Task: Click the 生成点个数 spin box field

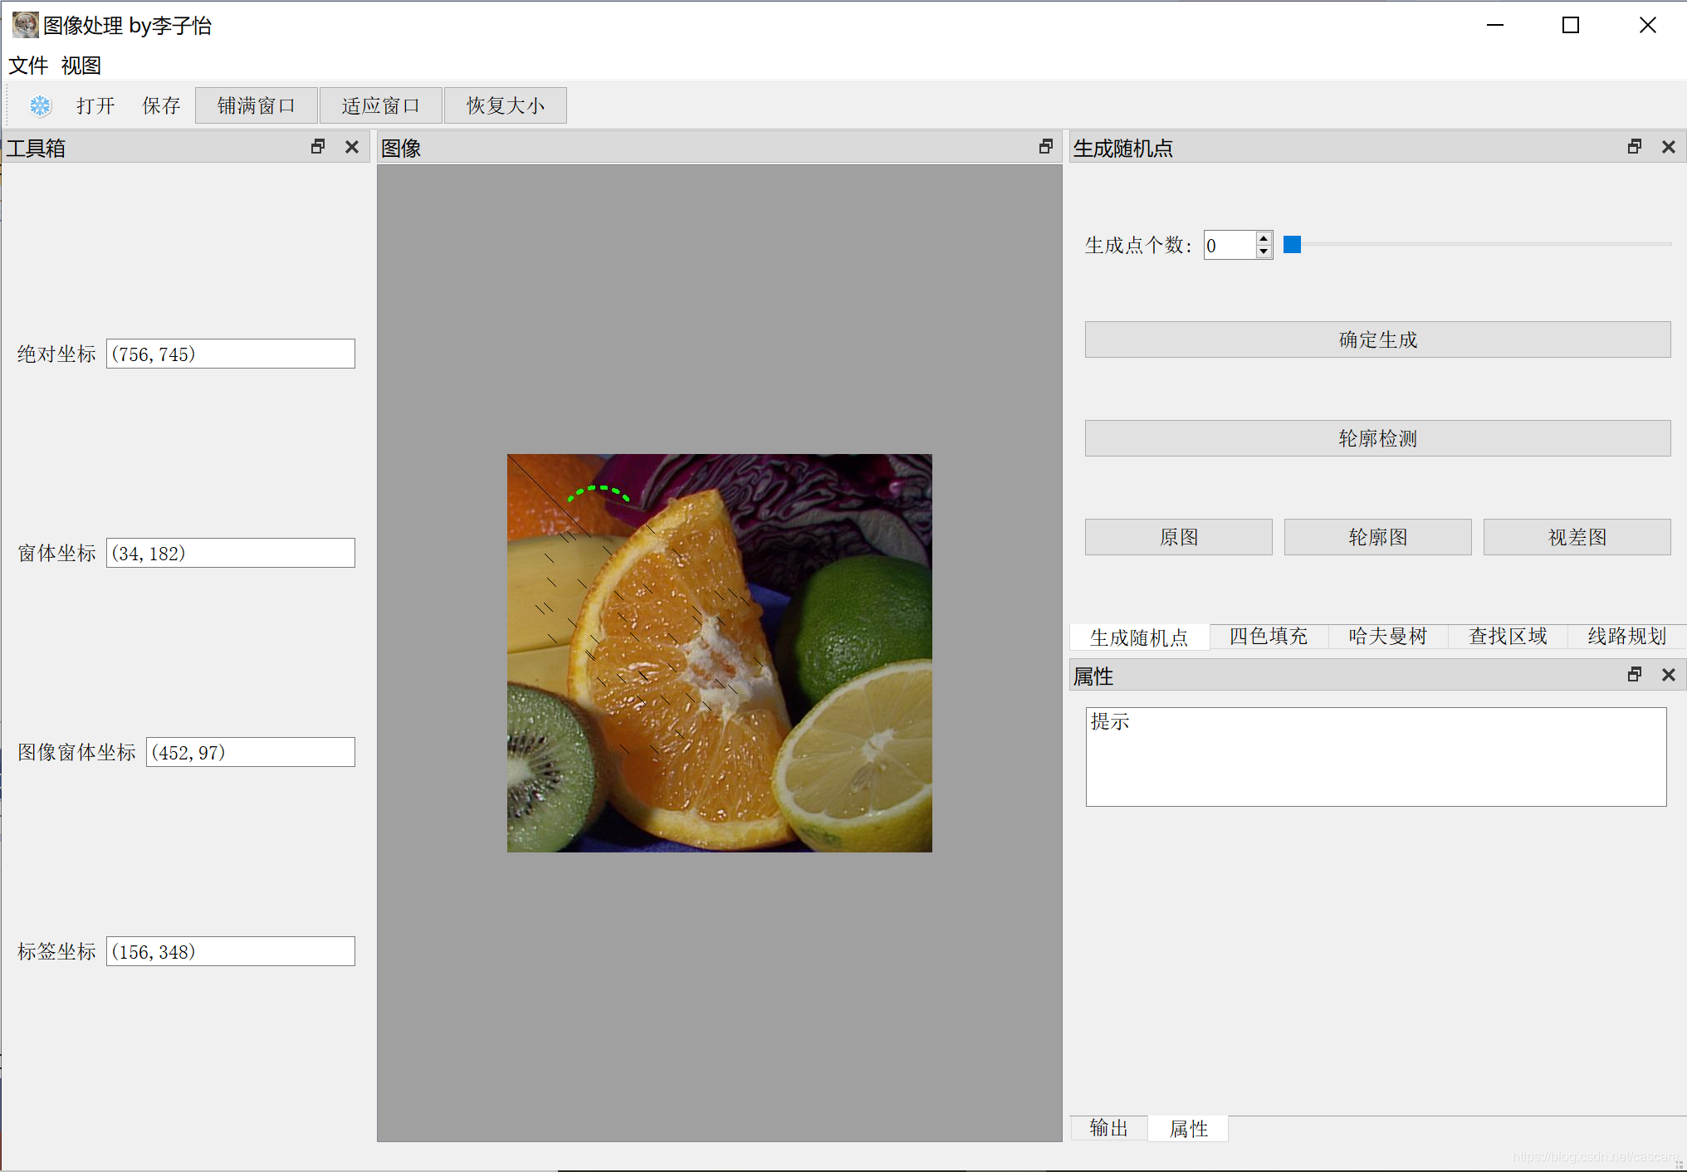Action: click(1230, 245)
